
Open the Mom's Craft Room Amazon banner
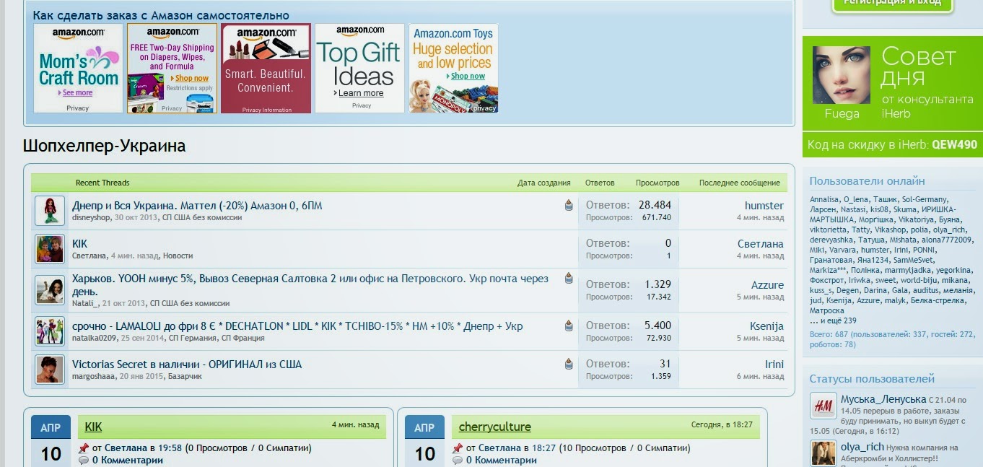[x=78, y=69]
